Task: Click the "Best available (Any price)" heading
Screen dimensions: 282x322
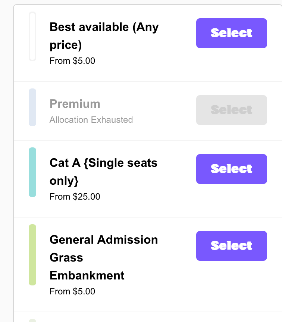Action: click(x=104, y=36)
